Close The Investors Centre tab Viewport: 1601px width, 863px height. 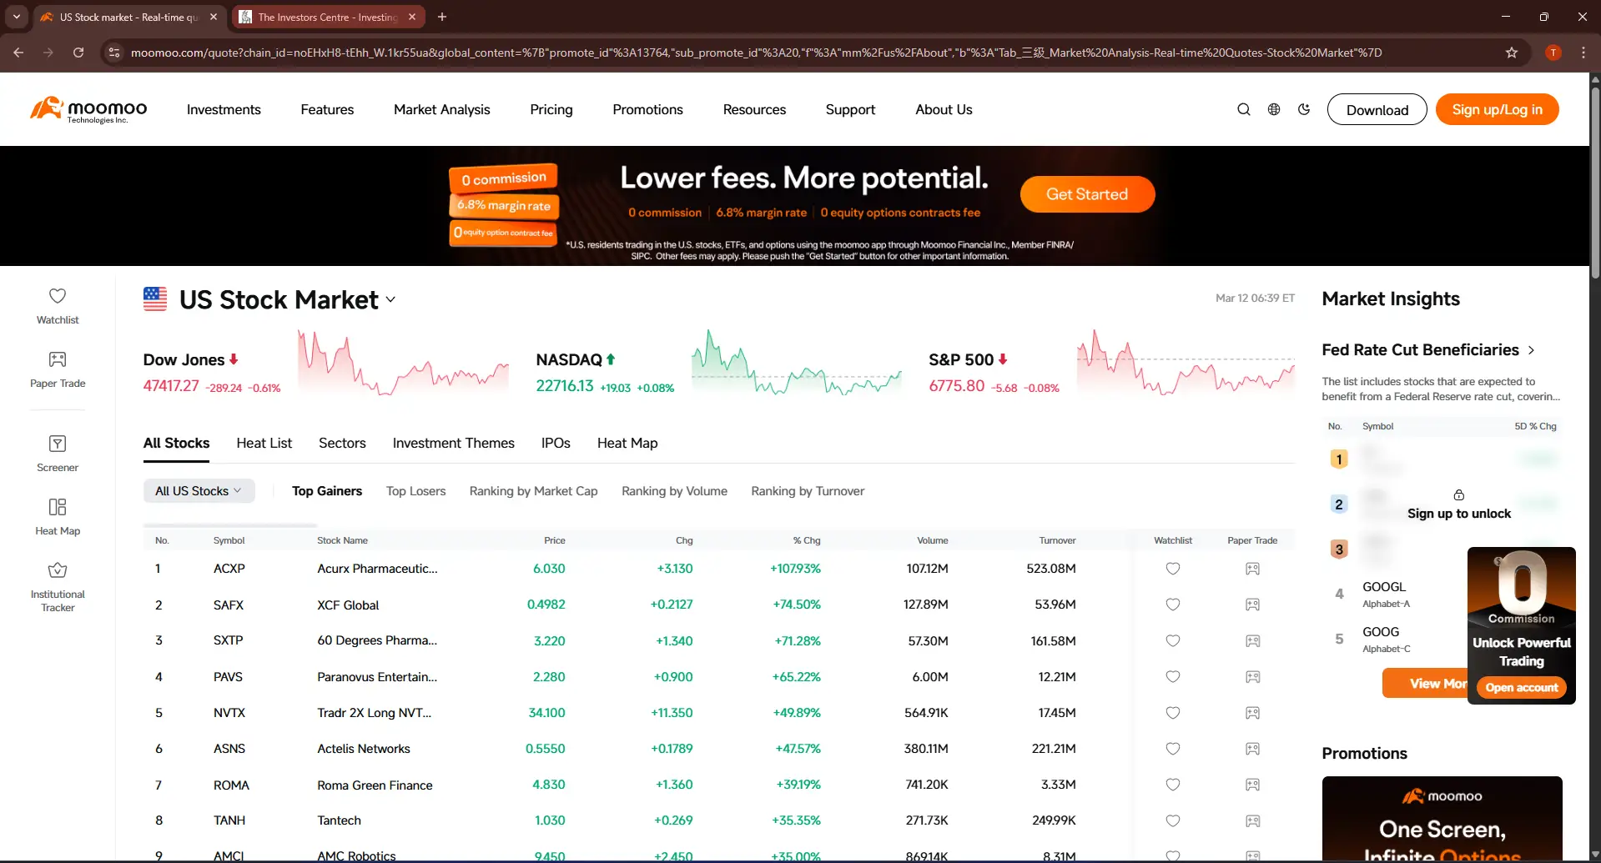412,17
